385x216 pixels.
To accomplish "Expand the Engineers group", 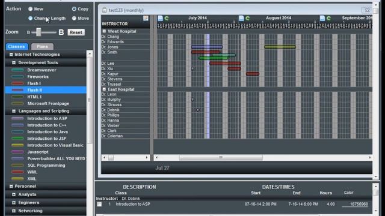I will coord(14,203).
